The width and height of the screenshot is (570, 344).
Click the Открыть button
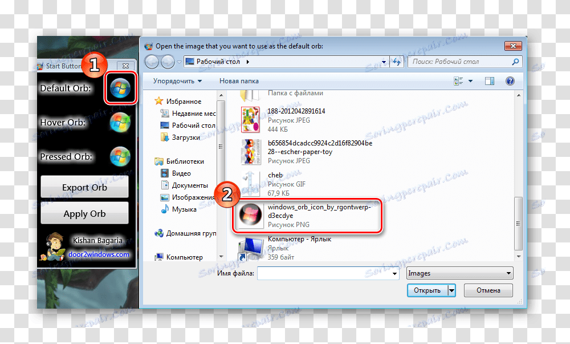pos(427,290)
